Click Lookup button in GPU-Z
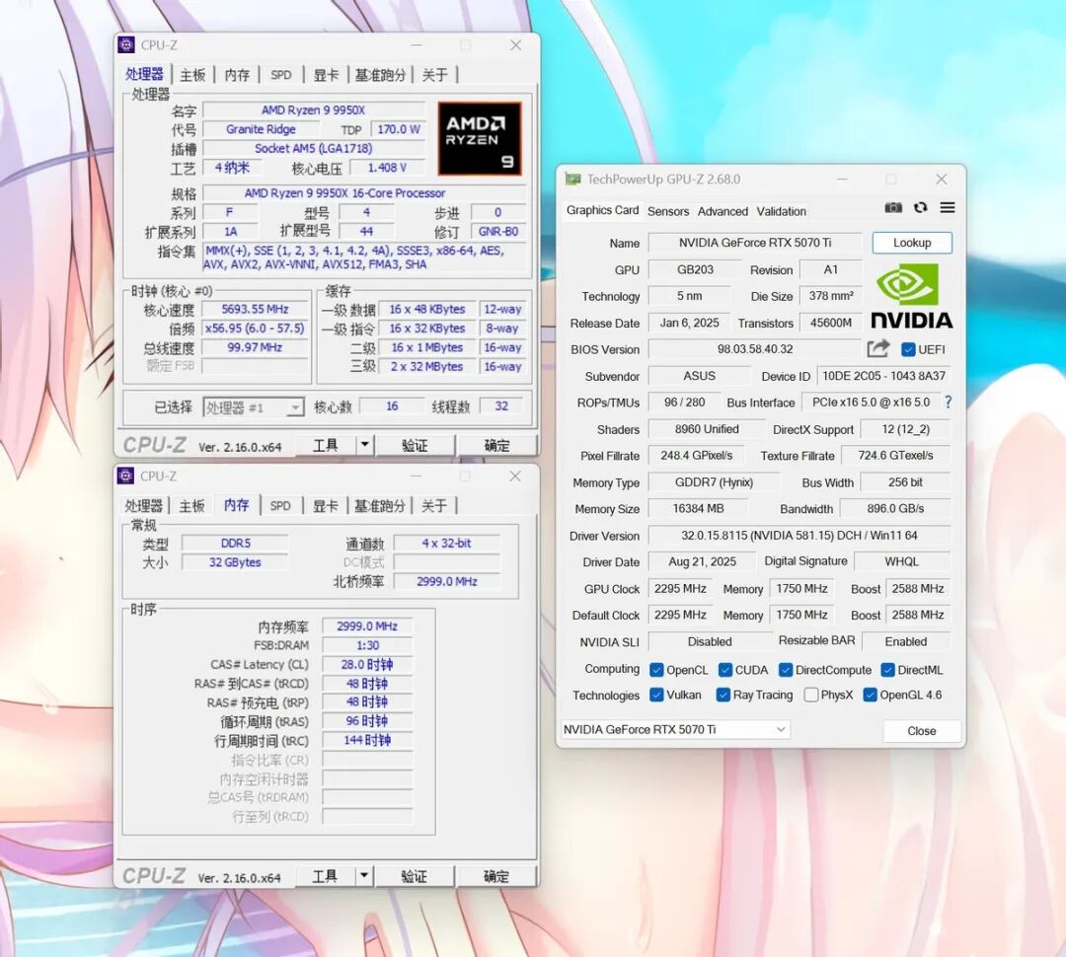Image resolution: width=1066 pixels, height=957 pixels. (x=912, y=243)
